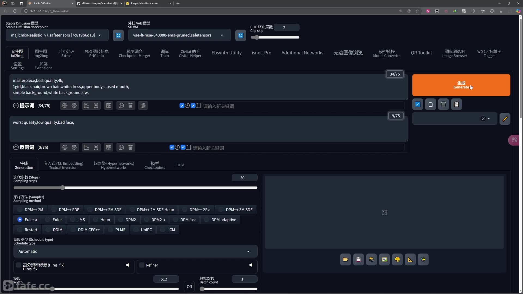The width and height of the screenshot is (523, 294).
Task: Open Schedule type Automatic dropdown
Action: pos(135,252)
